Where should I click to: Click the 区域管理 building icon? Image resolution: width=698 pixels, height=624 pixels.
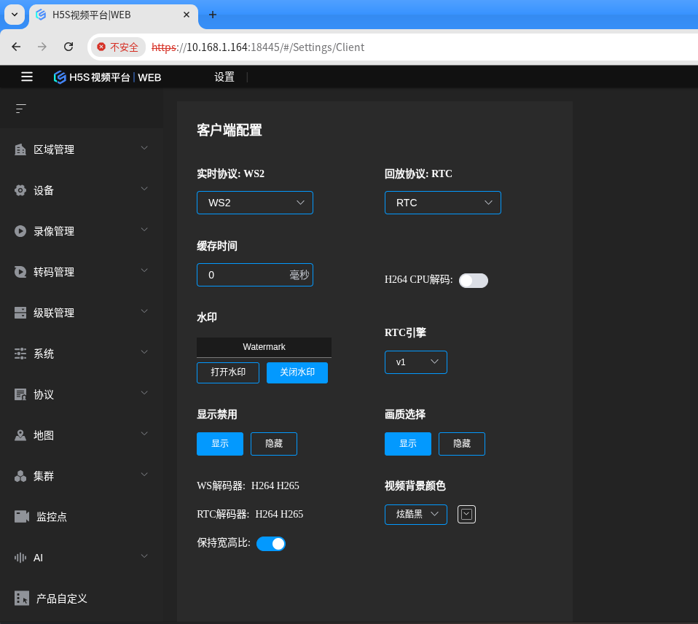20,149
